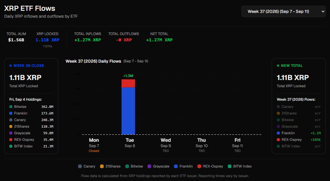Toggle Grayscale series in the chart legend
This screenshot has height=181, width=330.
click(158, 166)
